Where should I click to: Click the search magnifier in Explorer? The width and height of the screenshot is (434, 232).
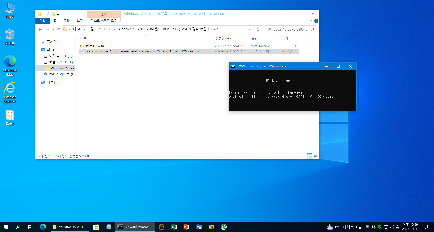pos(312,30)
